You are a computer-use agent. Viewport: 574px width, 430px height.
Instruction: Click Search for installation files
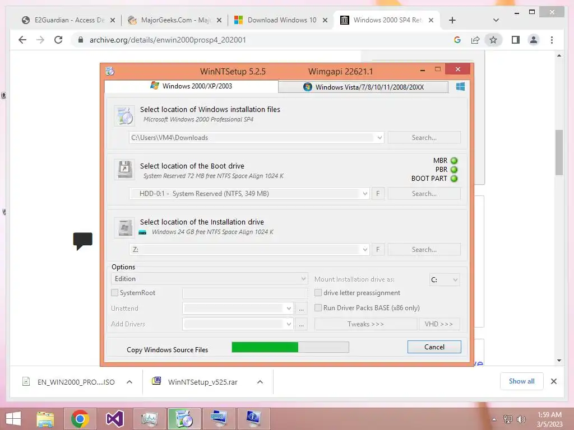[424, 138]
